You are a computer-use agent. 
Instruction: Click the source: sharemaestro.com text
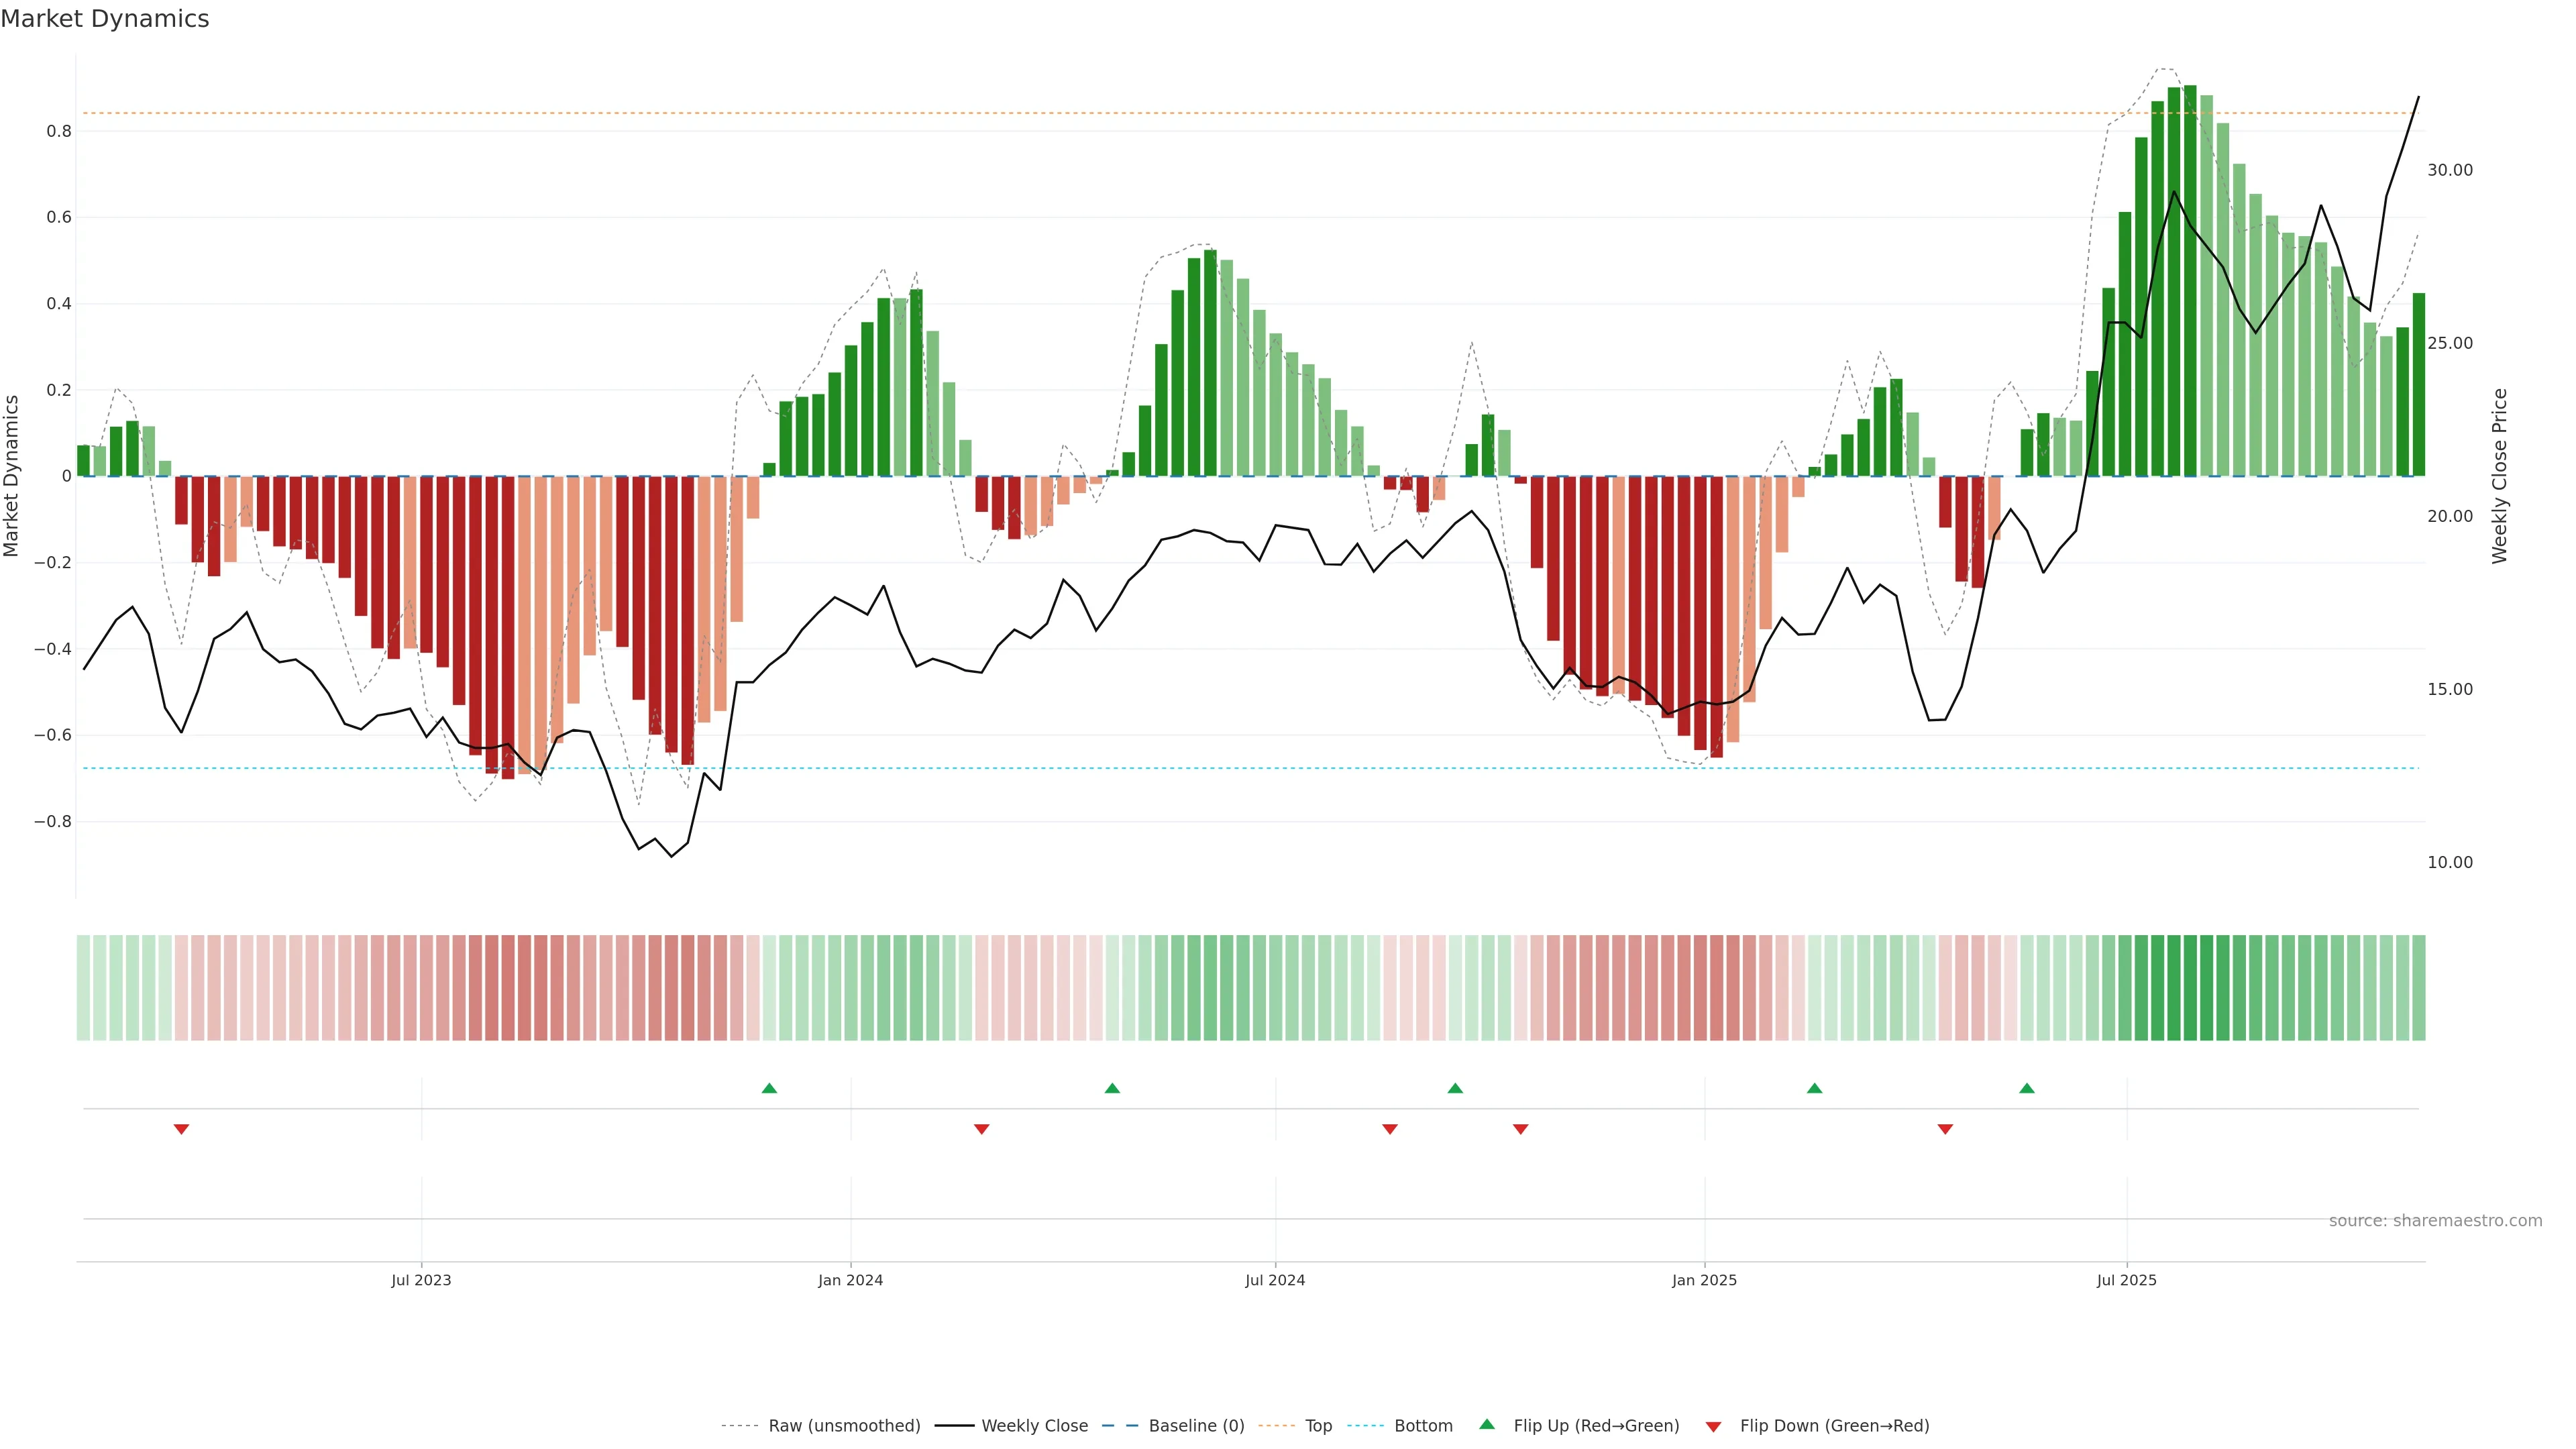pos(2435,1221)
